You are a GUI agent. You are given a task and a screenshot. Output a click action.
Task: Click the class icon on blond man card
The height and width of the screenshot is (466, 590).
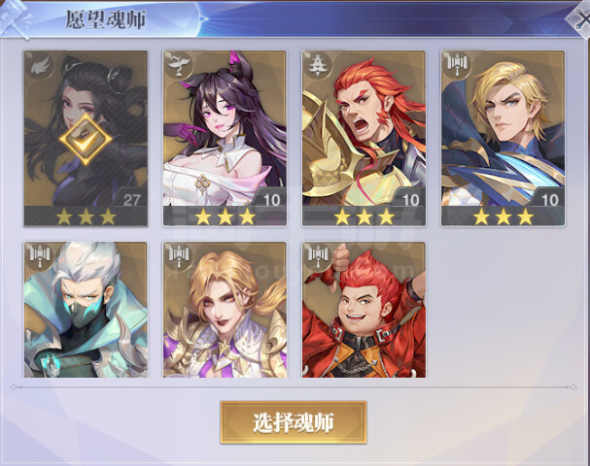click(x=457, y=66)
